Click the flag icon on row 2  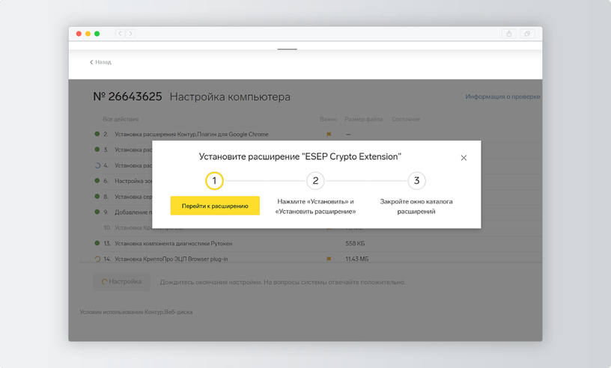pos(329,135)
